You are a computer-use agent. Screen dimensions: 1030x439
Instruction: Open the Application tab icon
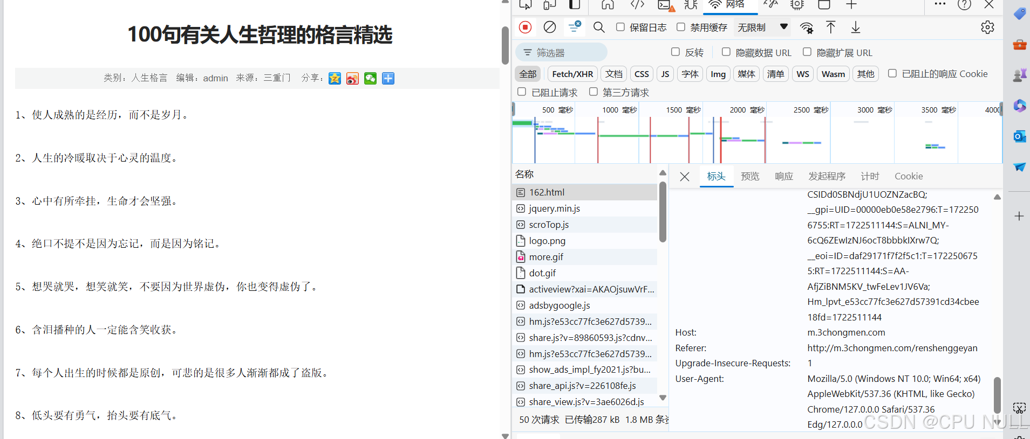pyautogui.click(x=824, y=5)
